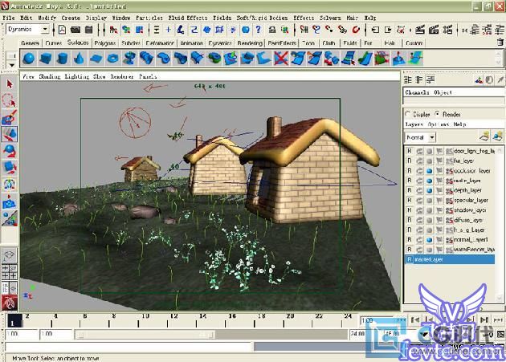Open the Soft/Rigid Bodies menu

262,18
